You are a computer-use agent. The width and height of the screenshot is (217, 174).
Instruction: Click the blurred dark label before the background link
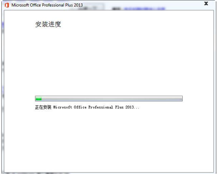pyautogui.click(x=116, y=9)
